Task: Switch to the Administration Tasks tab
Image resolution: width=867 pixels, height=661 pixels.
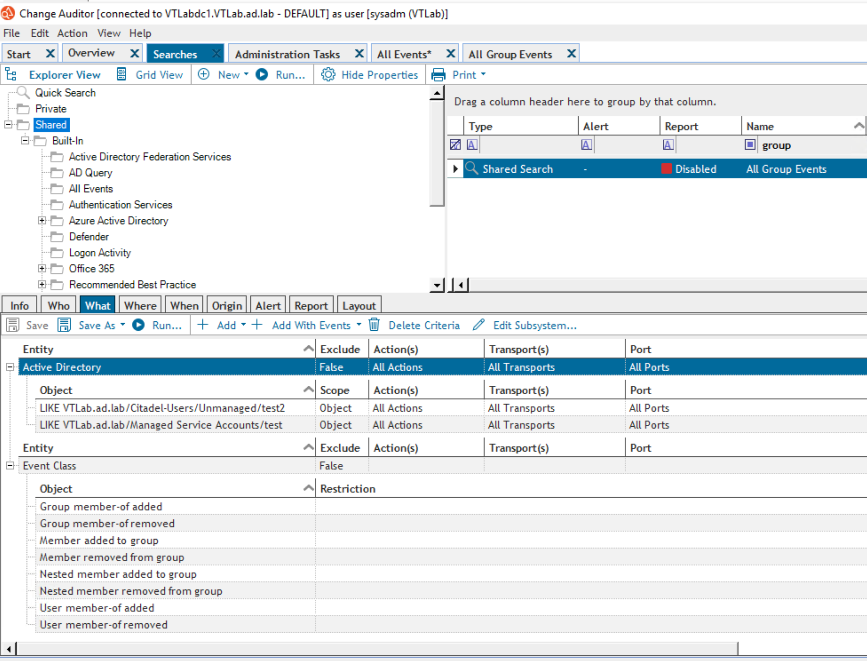Action: 288,54
